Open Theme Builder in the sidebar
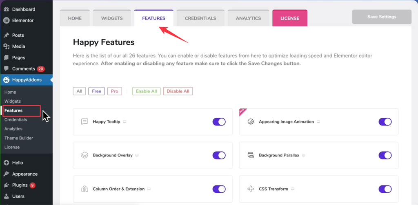 tap(19, 138)
